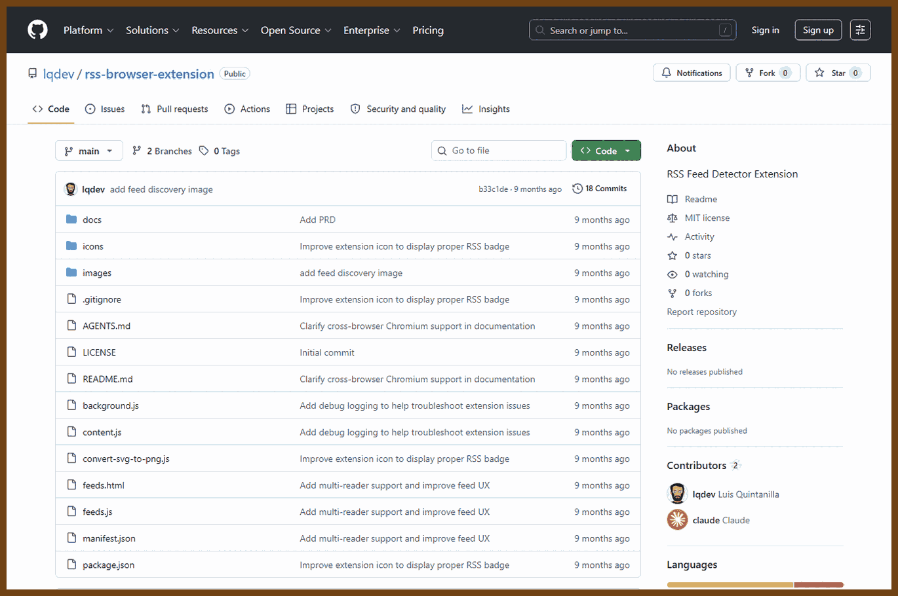The width and height of the screenshot is (898, 596).
Task: Click the Sign up button
Action: point(818,30)
